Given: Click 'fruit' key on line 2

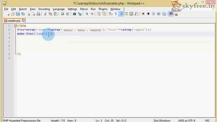Looking at the screenshot, I should click(x=113, y=30).
